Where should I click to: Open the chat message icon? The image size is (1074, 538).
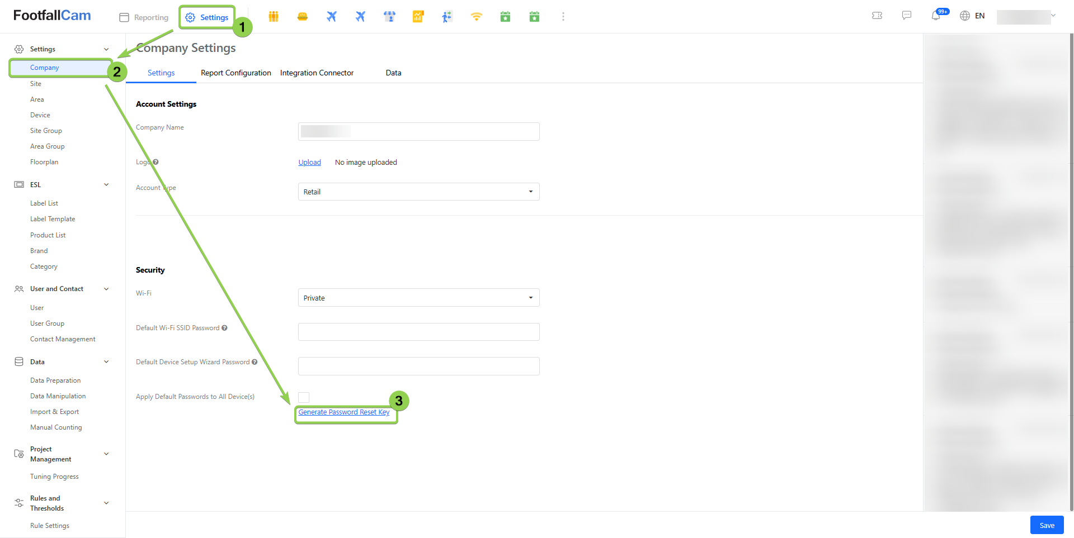click(907, 16)
